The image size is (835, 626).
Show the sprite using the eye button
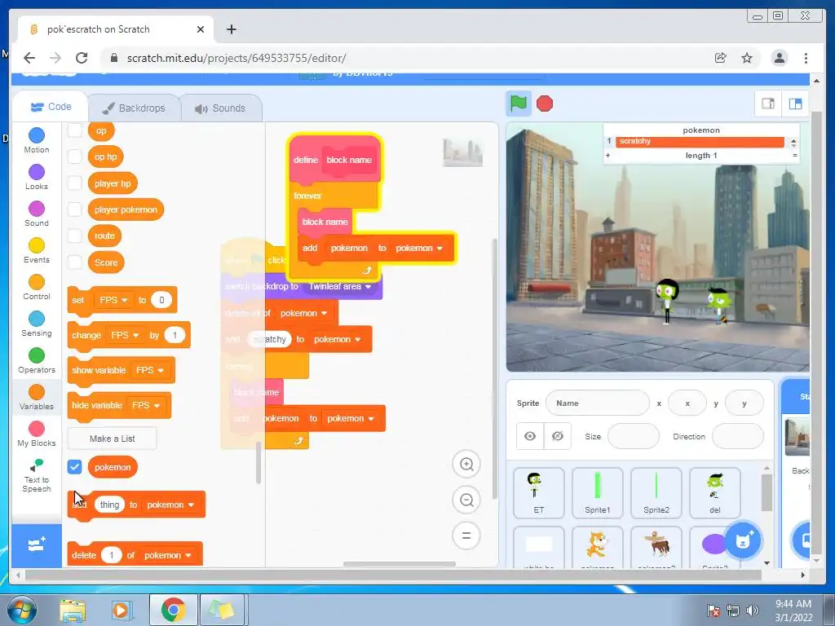(530, 437)
